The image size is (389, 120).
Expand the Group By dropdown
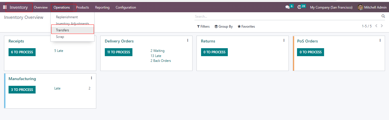point(224,27)
